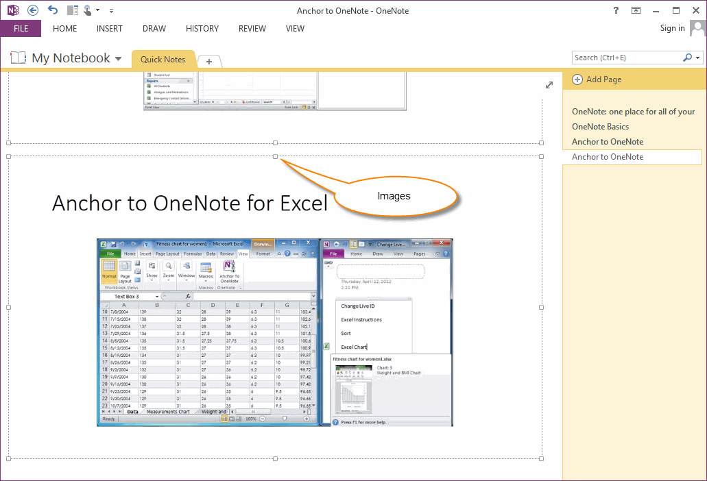
Task: Open the Touch/Mouse mode dropdown arrow
Action: pyautogui.click(x=98, y=10)
